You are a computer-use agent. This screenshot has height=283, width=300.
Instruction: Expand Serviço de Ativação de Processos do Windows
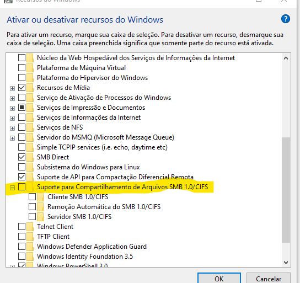pos(12,98)
